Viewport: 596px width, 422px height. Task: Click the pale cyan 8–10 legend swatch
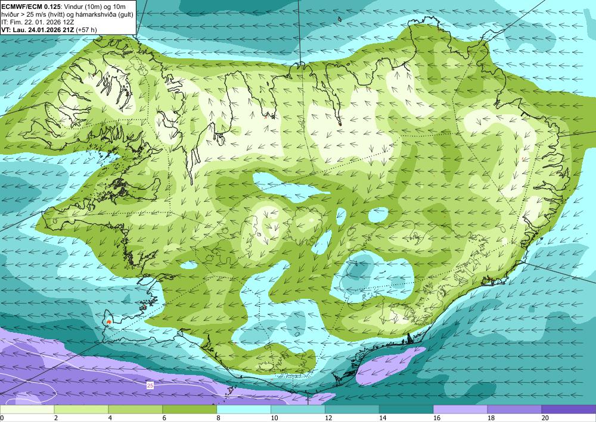point(244,409)
